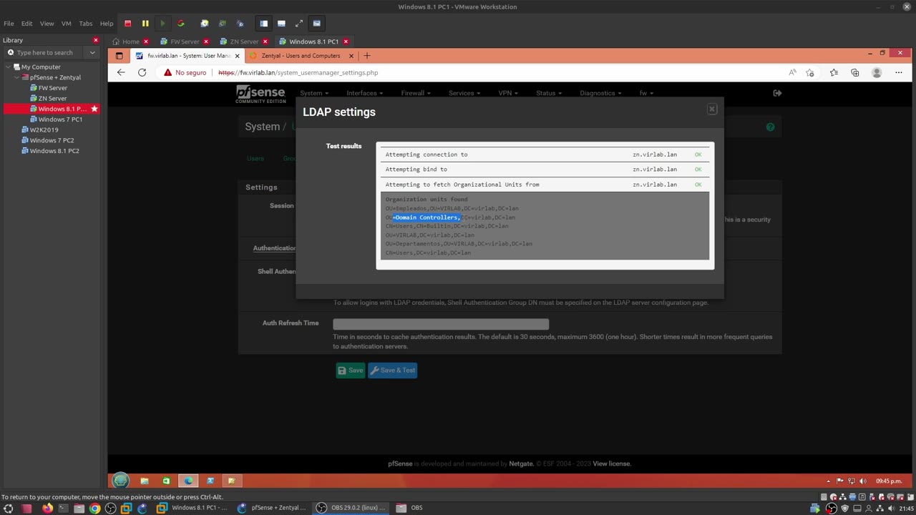916x515 pixels.
Task: Click the revert snapshot toolbar icon
Action: tap(222, 24)
